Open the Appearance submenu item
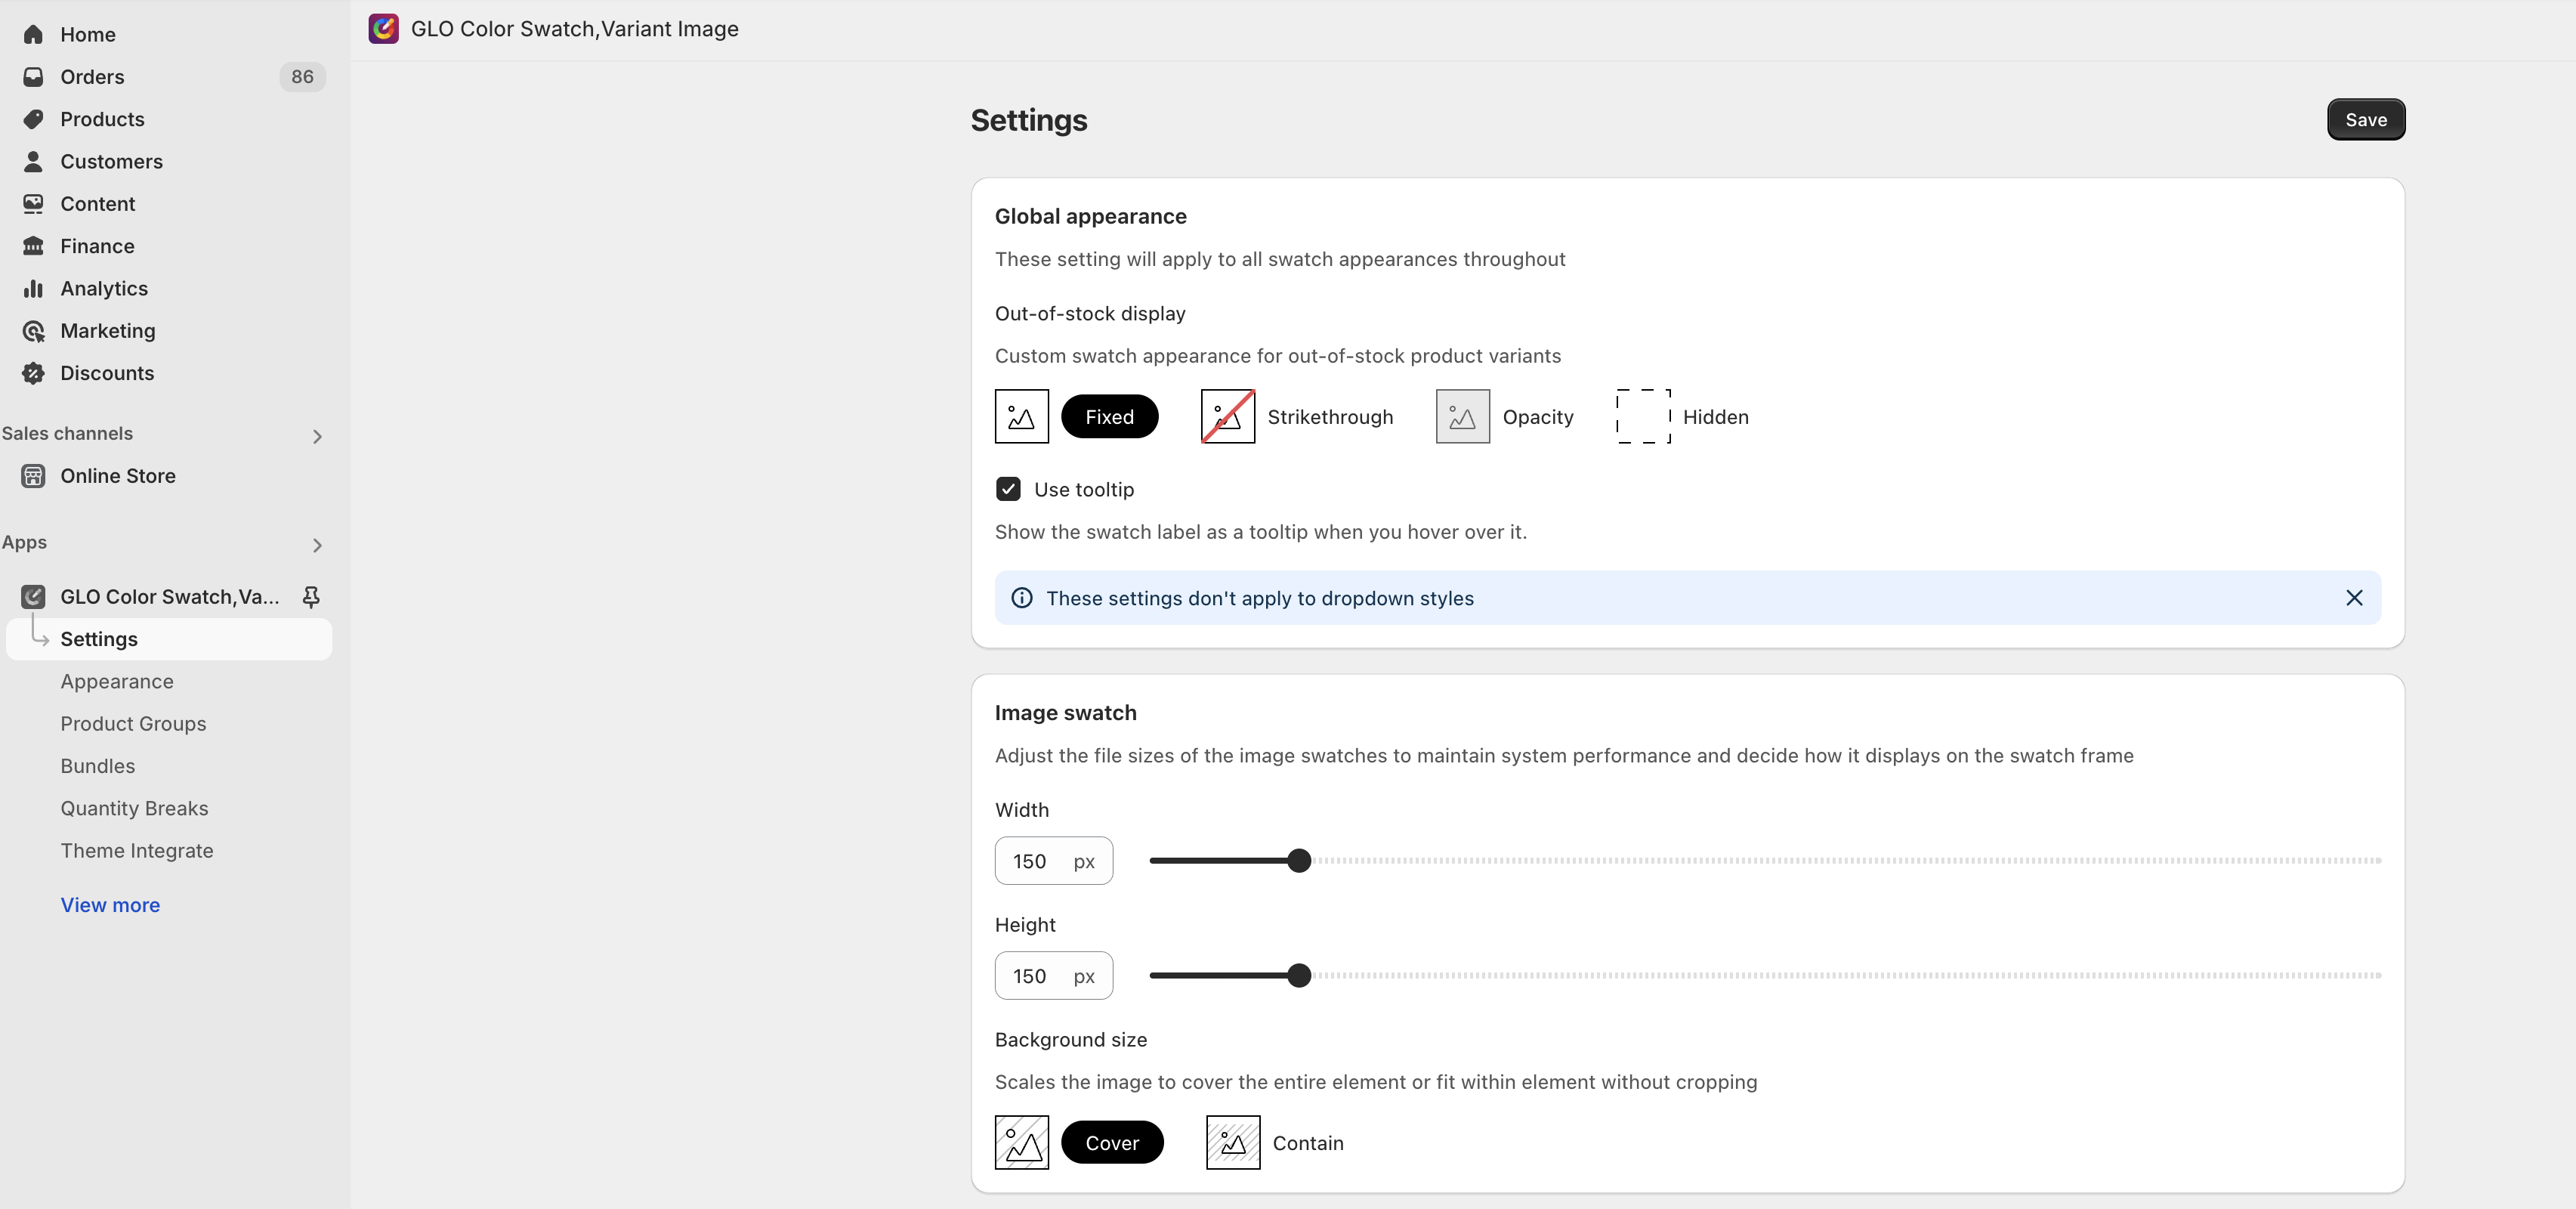The width and height of the screenshot is (2576, 1209). pos(117,681)
